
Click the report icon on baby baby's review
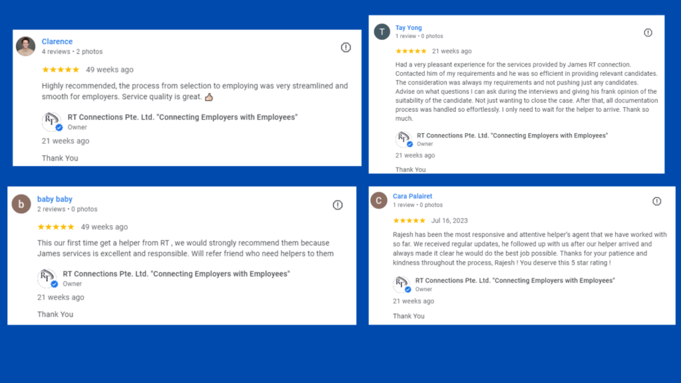point(338,205)
